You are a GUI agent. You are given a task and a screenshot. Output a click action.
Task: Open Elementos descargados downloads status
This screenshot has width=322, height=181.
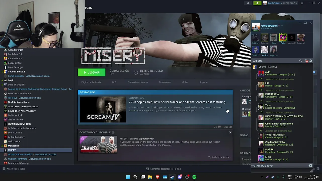[x=163, y=169]
